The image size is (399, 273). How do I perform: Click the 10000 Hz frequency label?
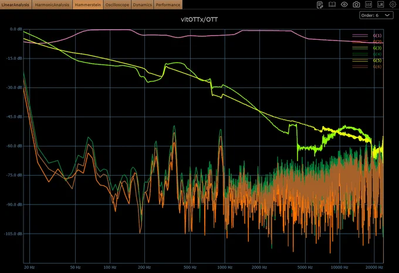(x=340, y=267)
